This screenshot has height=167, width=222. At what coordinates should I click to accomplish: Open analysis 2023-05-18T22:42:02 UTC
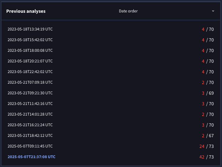pos(30,72)
